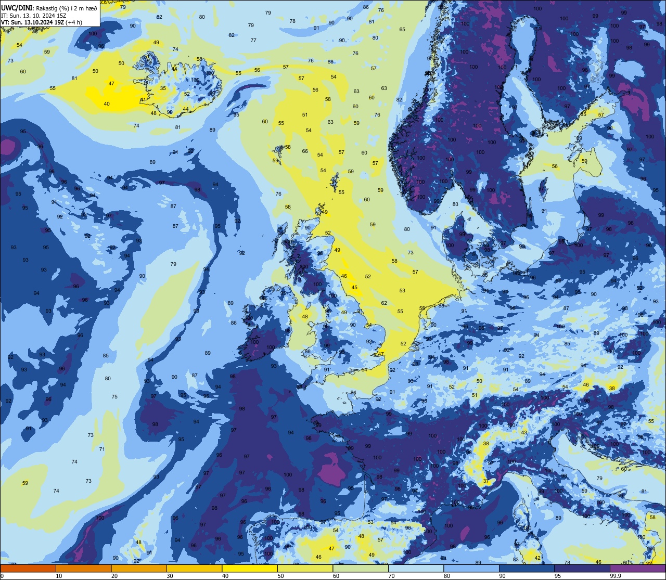
Task: Click the 20–30% legend color swatch
Action: coord(139,568)
